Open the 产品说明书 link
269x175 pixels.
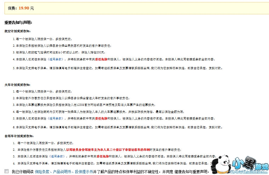point(62,172)
